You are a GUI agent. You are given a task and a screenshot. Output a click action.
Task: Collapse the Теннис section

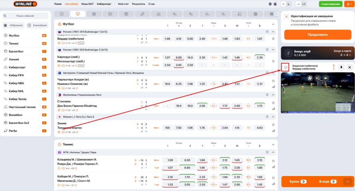[x=273, y=144]
